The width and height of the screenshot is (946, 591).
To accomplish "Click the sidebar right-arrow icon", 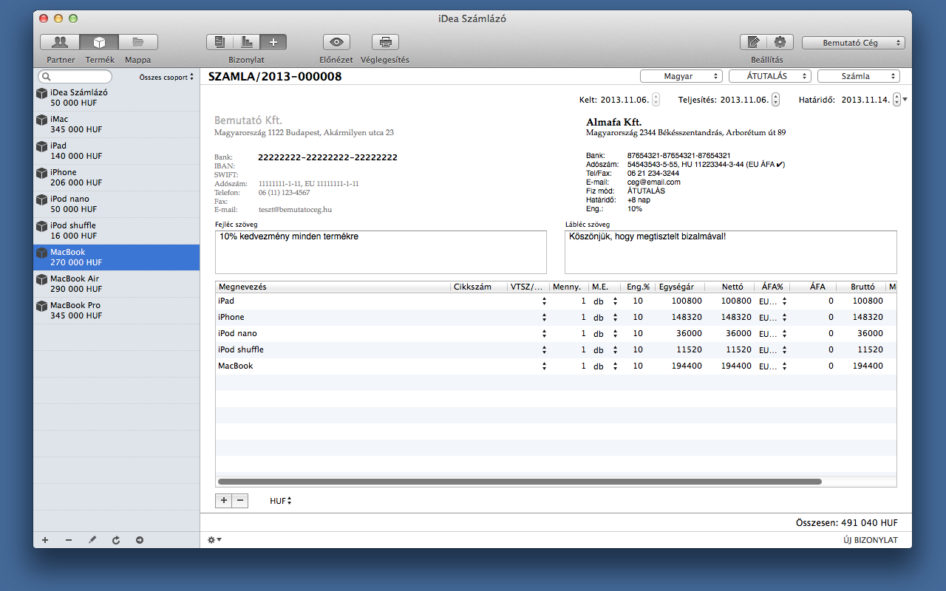I will coord(140,540).
